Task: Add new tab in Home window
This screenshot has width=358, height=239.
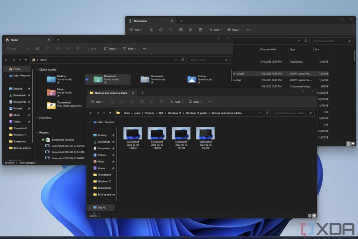Action: [58, 40]
